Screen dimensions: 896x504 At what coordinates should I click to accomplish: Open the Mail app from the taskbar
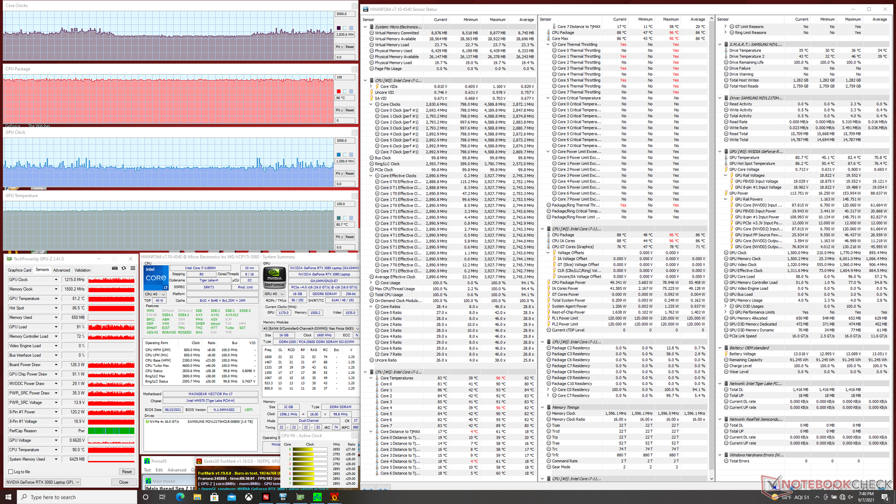(231, 497)
